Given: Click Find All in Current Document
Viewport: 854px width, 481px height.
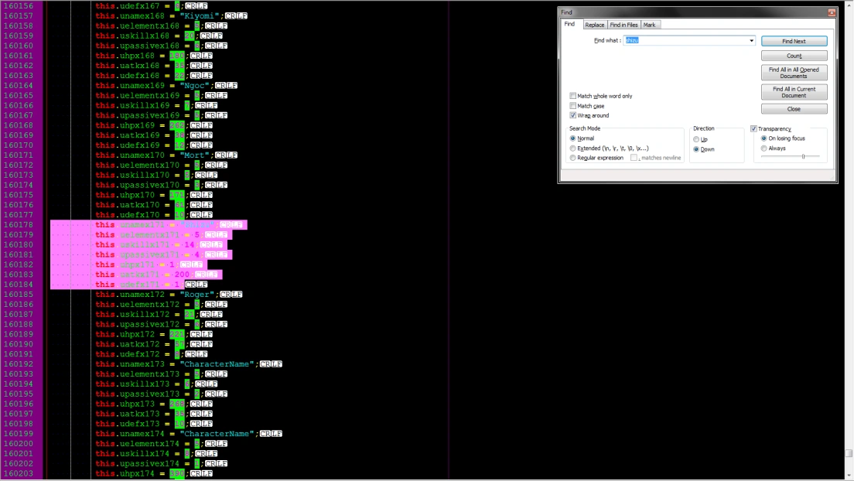Looking at the screenshot, I should click(794, 92).
